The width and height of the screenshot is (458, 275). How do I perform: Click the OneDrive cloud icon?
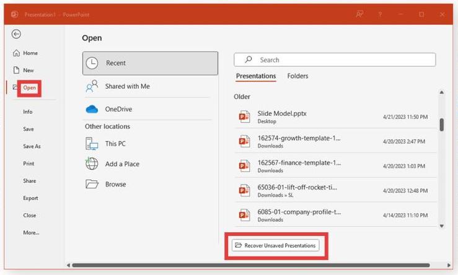point(92,109)
